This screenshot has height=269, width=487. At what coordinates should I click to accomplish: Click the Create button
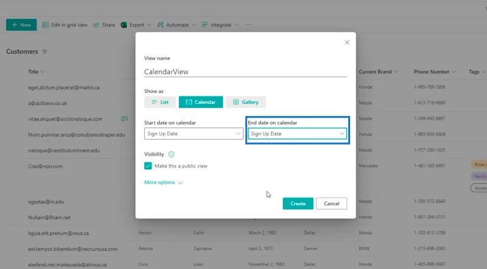[298, 203]
